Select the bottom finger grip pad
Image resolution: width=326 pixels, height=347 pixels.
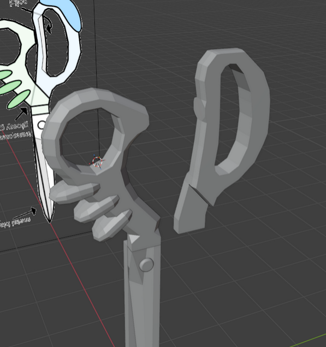click(112, 225)
